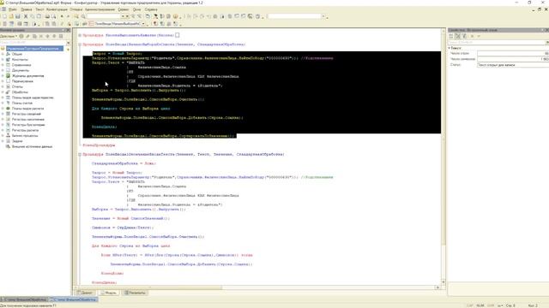
Task: Click the New document toolbar icon
Action: 4,16
